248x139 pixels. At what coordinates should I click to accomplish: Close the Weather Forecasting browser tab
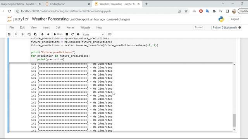click(139, 4)
